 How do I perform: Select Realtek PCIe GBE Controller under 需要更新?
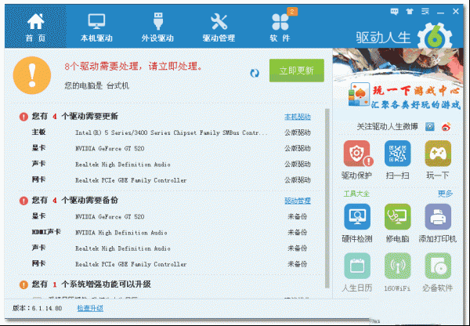[171, 180]
